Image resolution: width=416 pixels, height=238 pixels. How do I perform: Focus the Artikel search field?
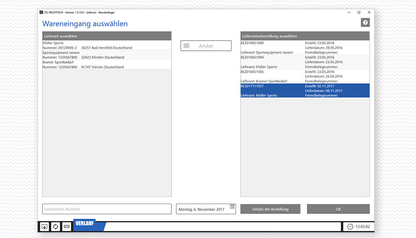click(206, 46)
